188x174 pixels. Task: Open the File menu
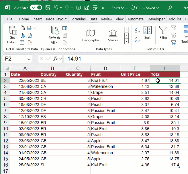[x=9, y=19]
